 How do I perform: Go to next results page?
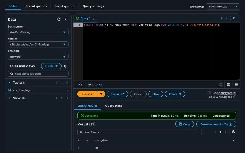(x=226, y=132)
